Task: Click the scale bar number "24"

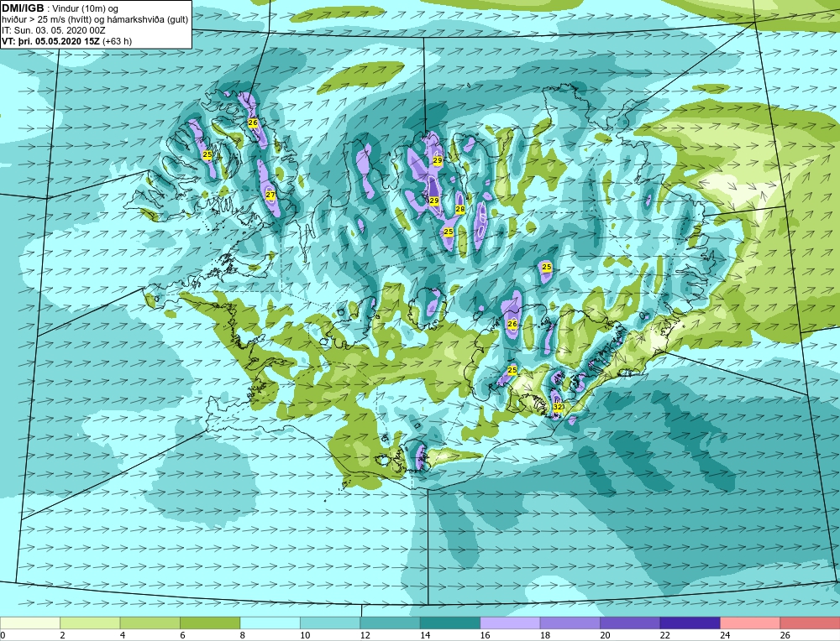Action: 725,635
